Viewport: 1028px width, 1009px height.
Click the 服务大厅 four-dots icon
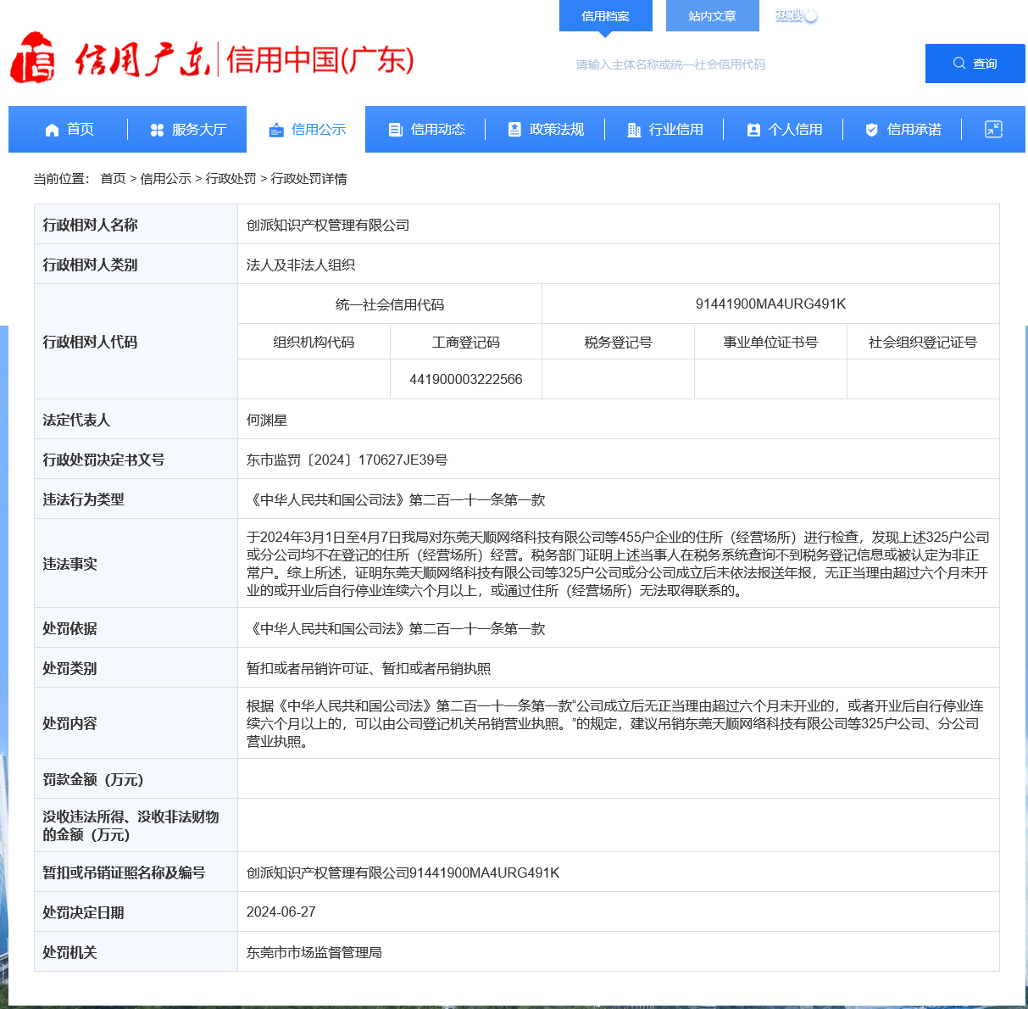pyautogui.click(x=157, y=130)
